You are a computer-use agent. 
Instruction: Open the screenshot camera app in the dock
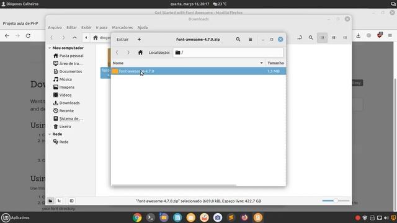[218, 217]
